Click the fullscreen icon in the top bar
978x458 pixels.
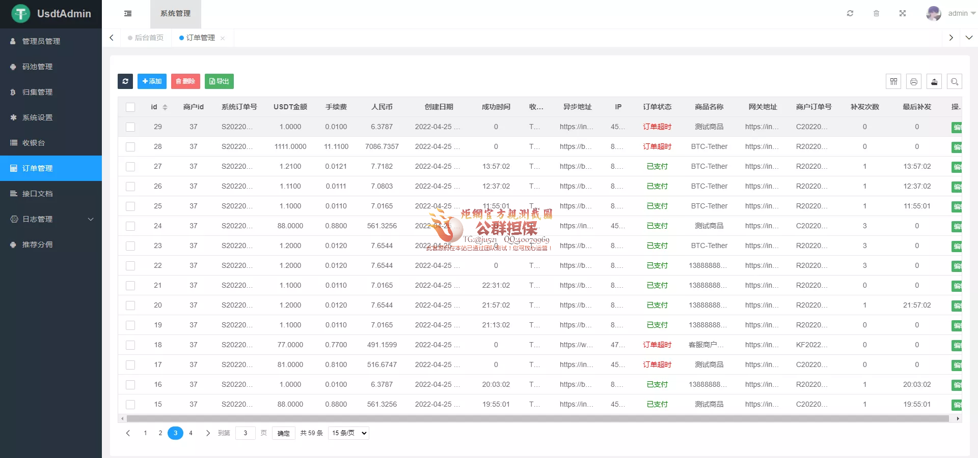[x=902, y=13]
